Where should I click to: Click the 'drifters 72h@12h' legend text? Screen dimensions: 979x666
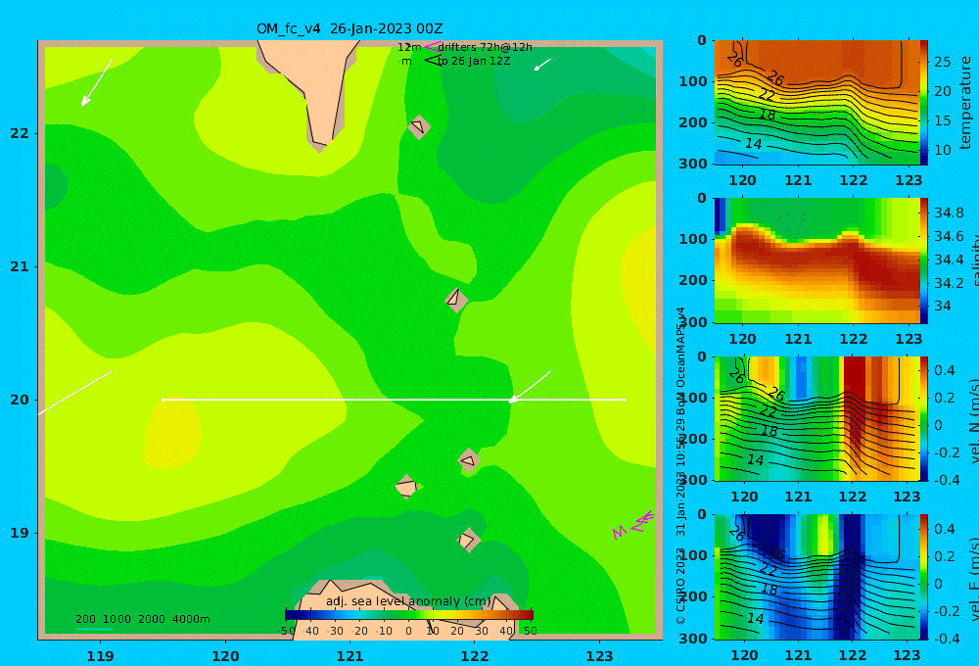coord(486,47)
